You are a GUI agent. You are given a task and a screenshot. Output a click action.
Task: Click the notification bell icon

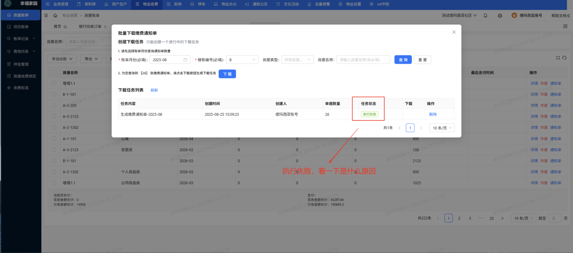[x=485, y=15]
